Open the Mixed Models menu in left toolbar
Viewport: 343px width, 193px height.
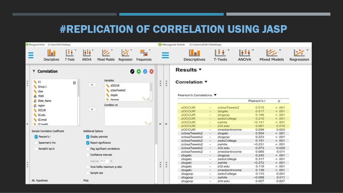point(106,55)
